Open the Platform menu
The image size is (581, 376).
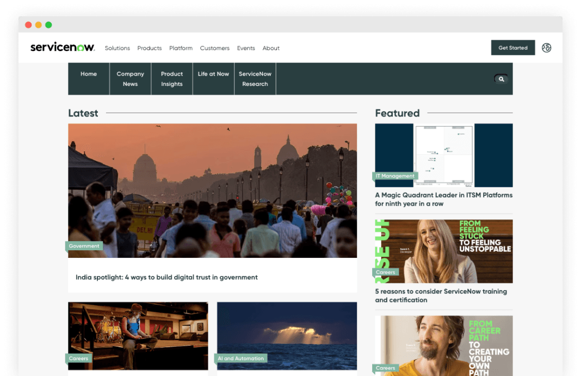tap(181, 48)
